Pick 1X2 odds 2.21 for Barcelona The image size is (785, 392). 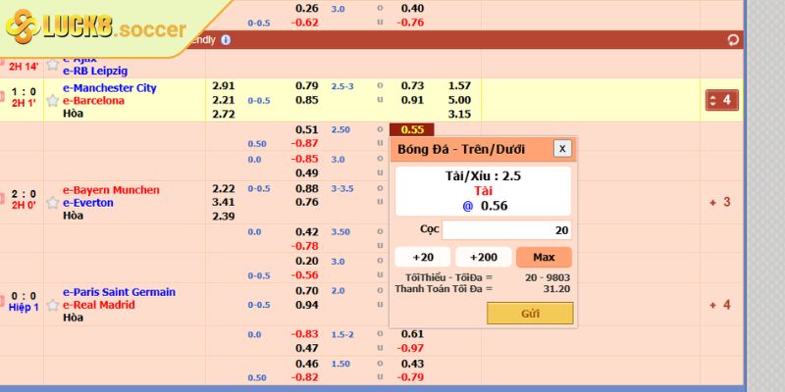click(x=224, y=100)
